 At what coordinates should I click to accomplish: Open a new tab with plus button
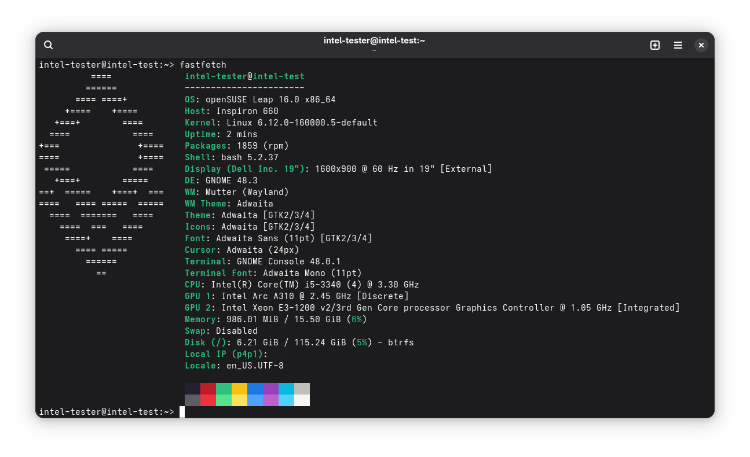point(655,45)
